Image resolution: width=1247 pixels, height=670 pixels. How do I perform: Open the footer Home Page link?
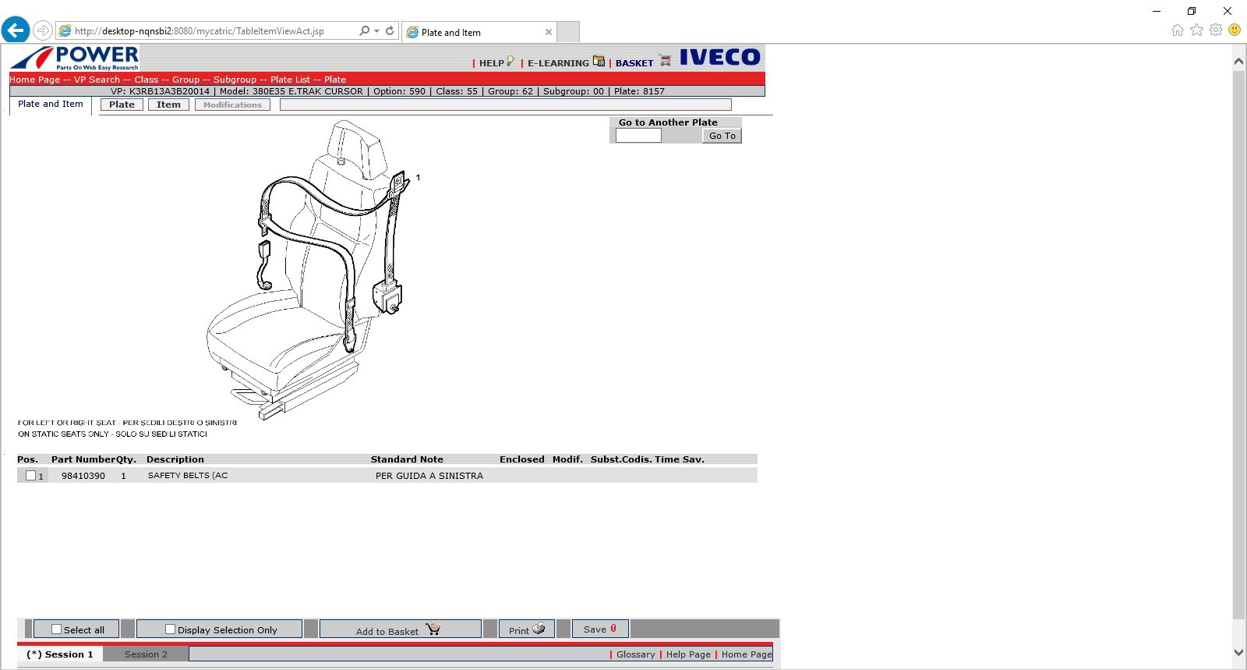747,654
